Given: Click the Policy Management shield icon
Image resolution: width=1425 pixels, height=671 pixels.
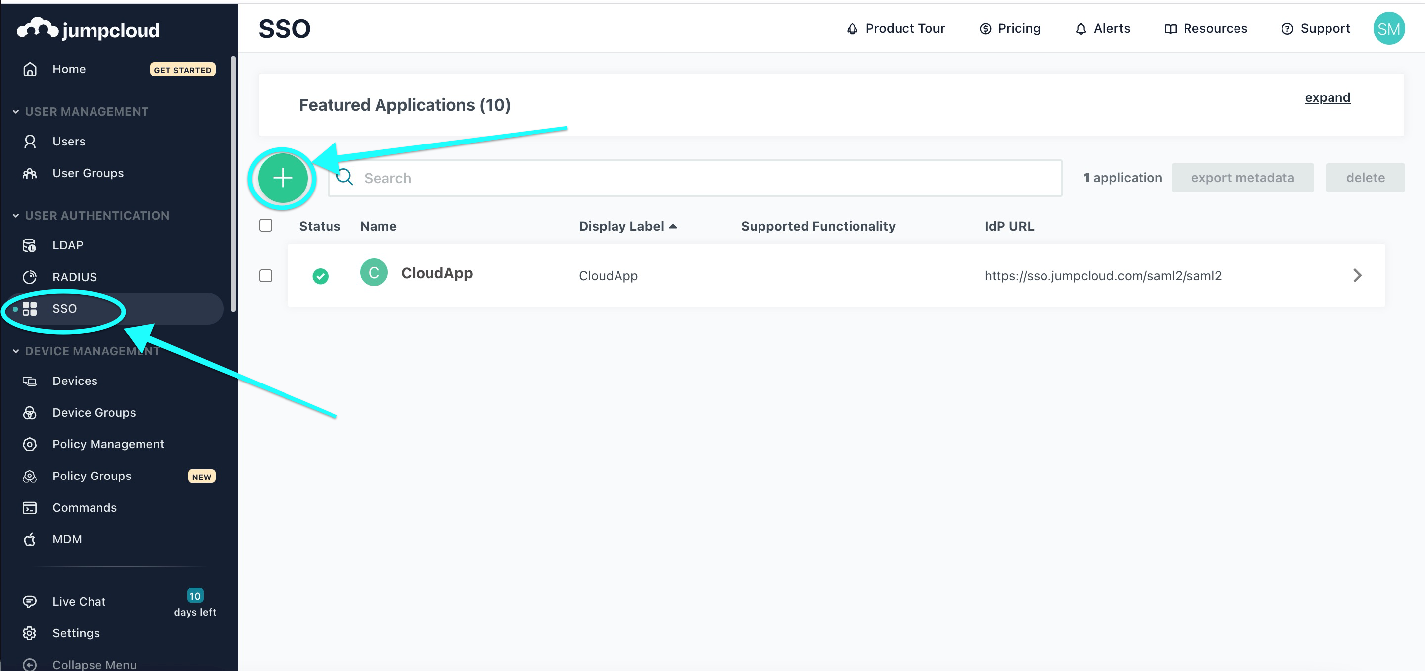Looking at the screenshot, I should (30, 444).
